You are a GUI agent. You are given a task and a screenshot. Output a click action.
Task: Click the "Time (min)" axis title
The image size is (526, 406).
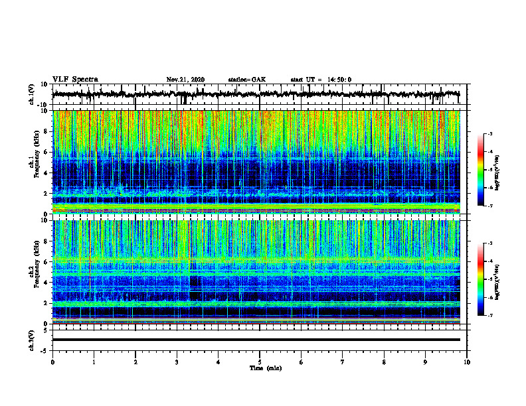(x=266, y=368)
